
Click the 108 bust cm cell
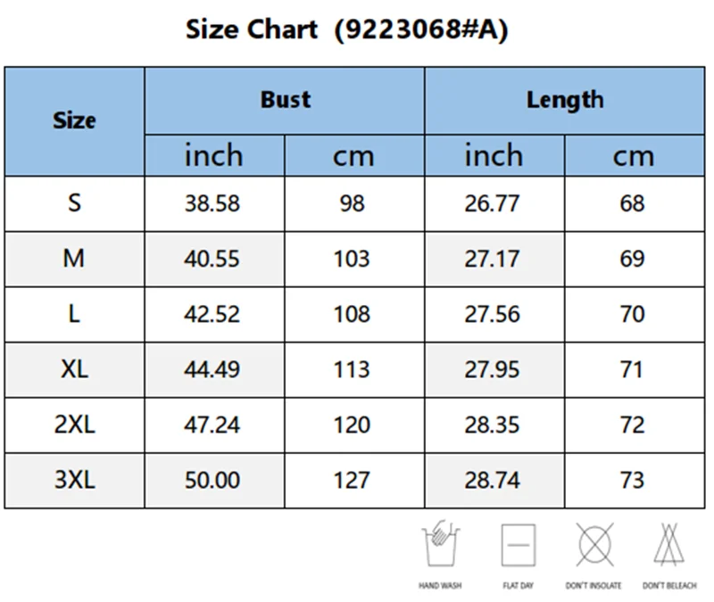coord(352,315)
